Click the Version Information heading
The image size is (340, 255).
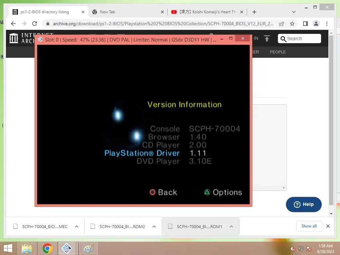tap(185, 105)
